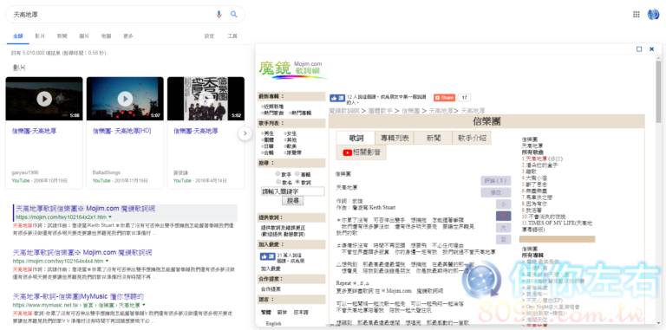
Task: Click the Google search magnifier icon
Action: coord(234,15)
